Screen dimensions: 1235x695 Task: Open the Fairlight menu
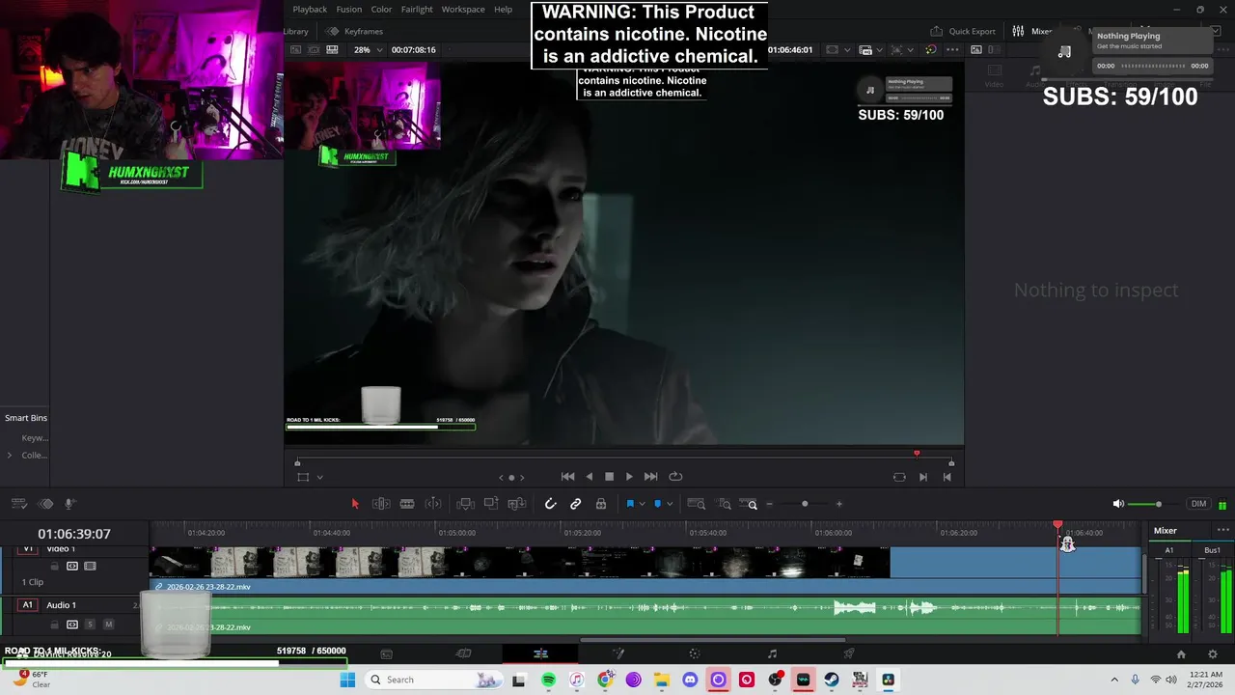(x=417, y=10)
